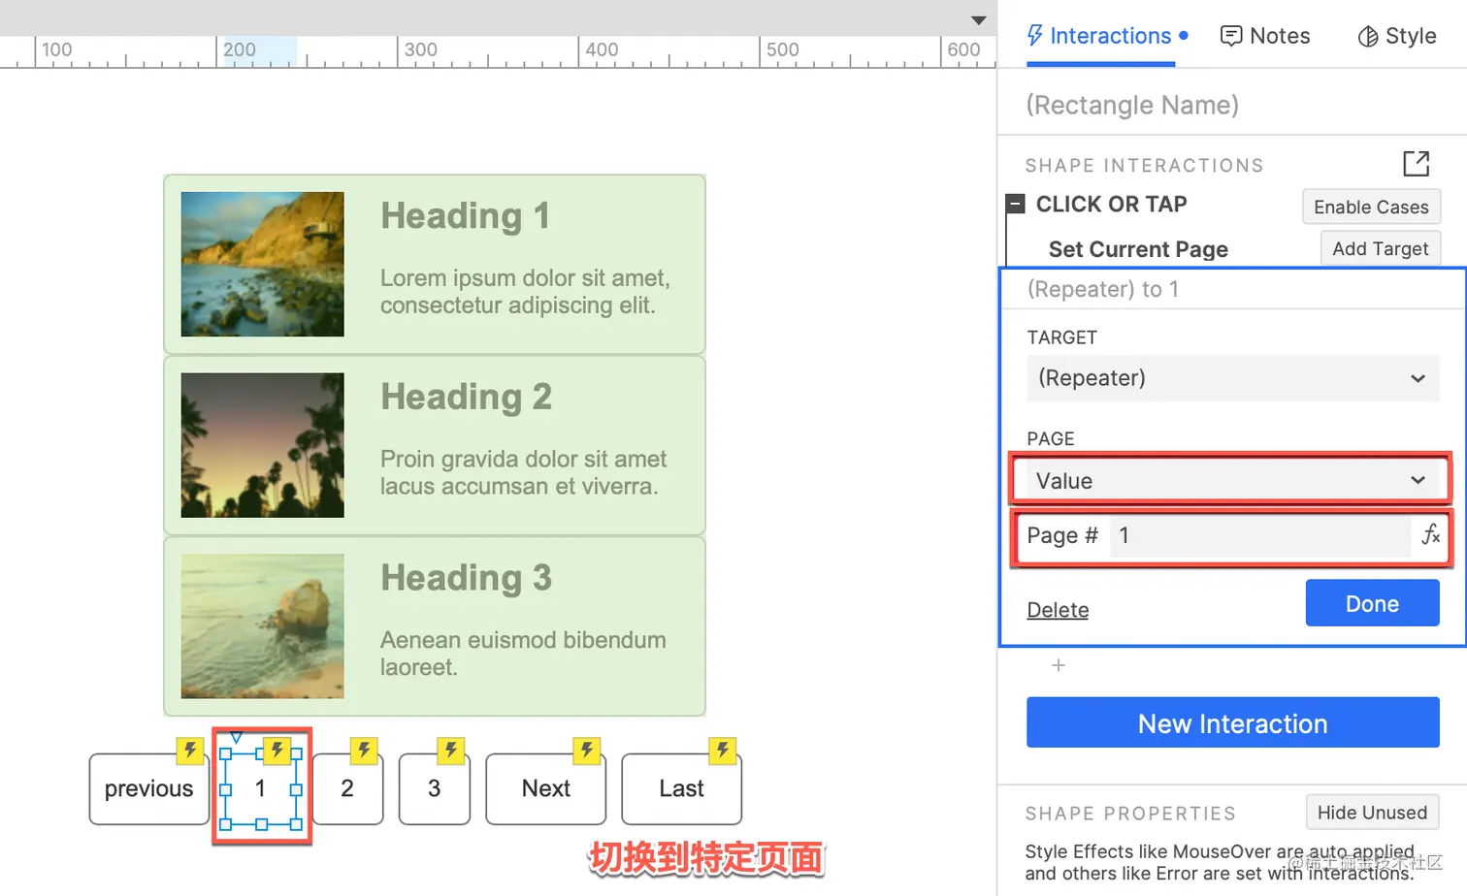Open the fx expression editor
The image size is (1467, 896).
(1430, 535)
